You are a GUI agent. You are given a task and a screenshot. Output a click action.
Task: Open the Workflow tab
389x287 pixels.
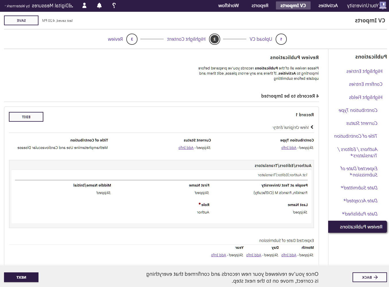229,5
